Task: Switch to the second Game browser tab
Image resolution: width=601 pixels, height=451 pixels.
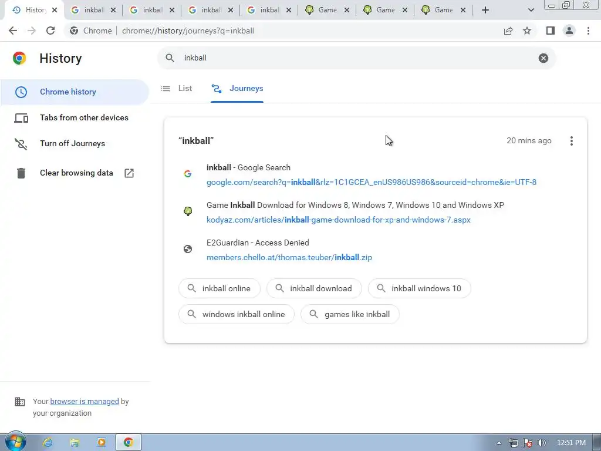Action: (x=385, y=11)
